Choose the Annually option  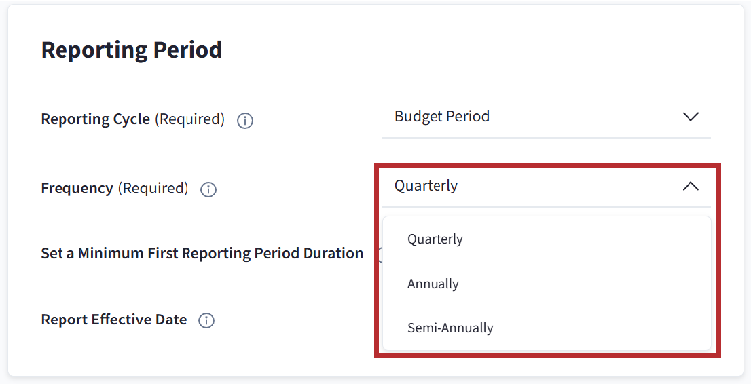click(x=433, y=284)
